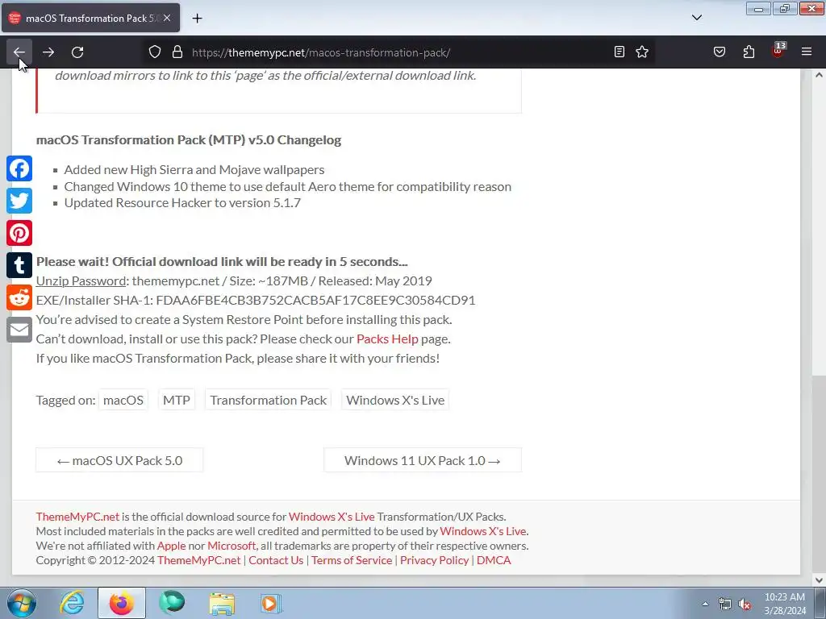Click the MTP v5.0 Changelog heading
This screenshot has width=826, height=619.
[189, 140]
